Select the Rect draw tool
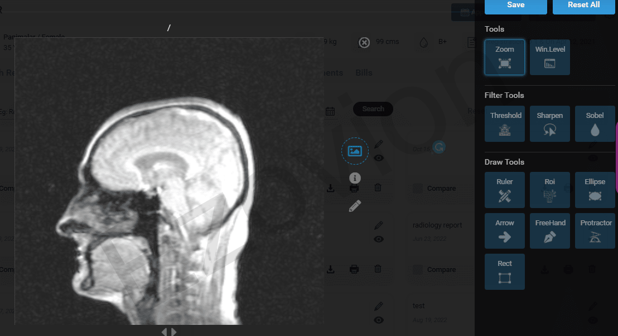 (504, 271)
